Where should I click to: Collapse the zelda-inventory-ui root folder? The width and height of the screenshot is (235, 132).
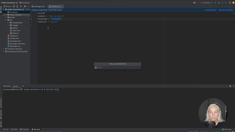[3, 10]
